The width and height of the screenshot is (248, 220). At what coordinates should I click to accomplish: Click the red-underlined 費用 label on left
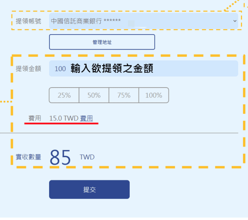35,119
